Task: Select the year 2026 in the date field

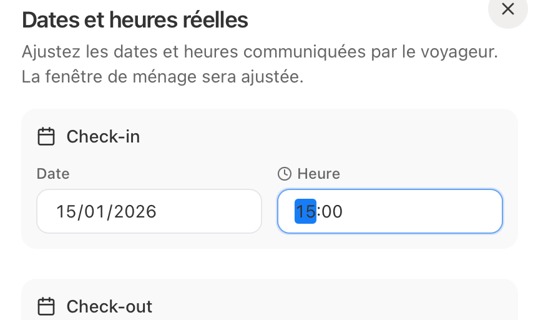Action: point(133,212)
